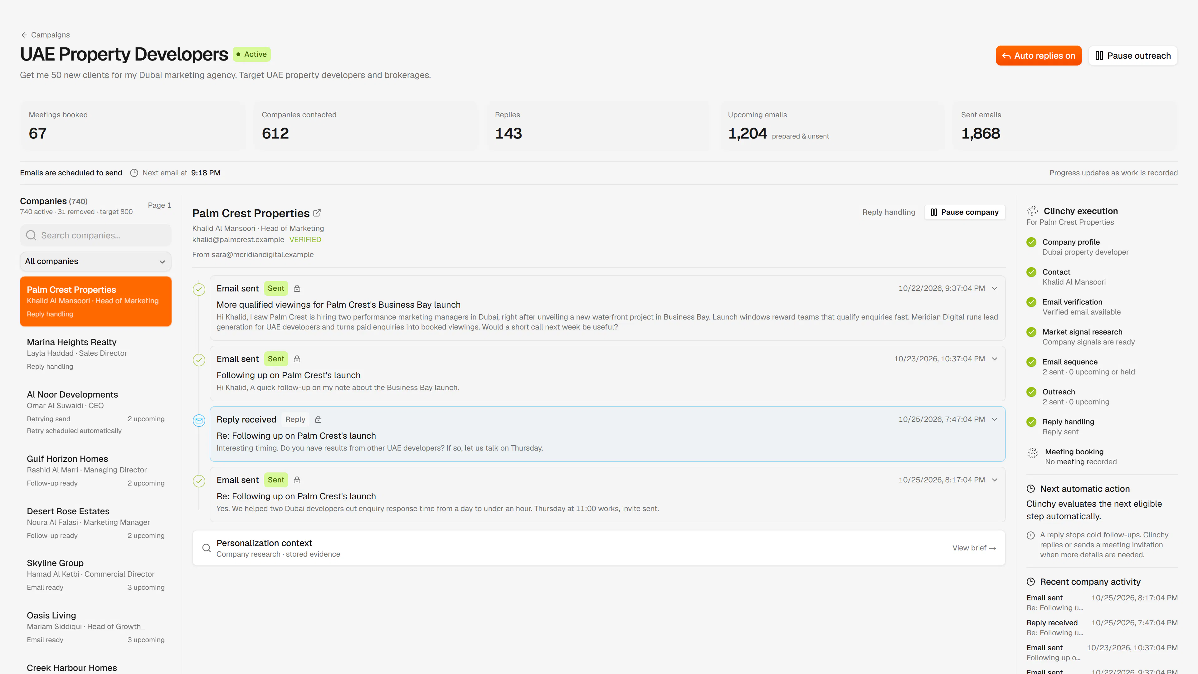Click lock icon on Business Bay launch email
This screenshot has width=1198, height=674.
pyautogui.click(x=297, y=288)
